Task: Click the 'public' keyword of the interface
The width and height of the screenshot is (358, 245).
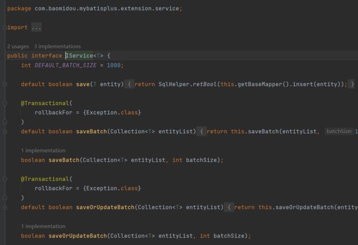Action: [x=18, y=56]
